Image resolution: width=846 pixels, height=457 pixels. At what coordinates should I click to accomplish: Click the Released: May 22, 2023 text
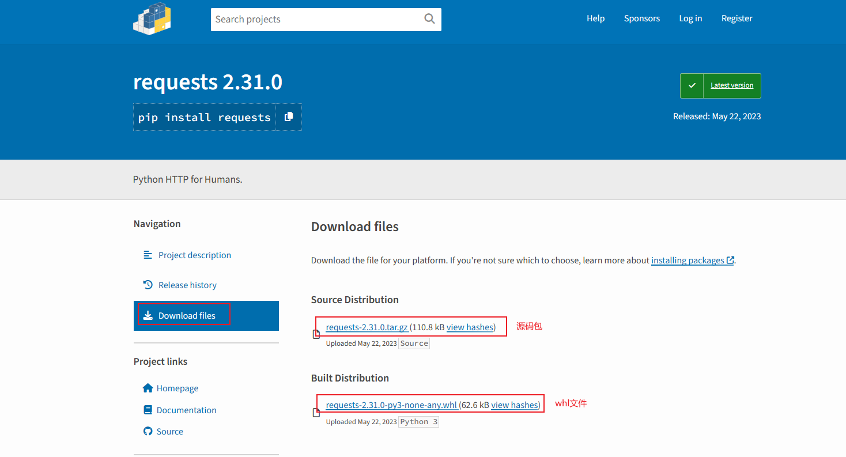coord(717,116)
